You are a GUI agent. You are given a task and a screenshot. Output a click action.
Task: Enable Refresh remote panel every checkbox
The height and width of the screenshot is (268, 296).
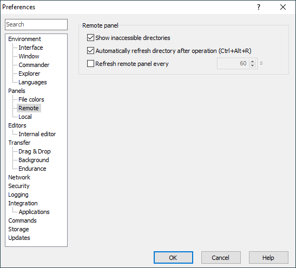click(90, 64)
